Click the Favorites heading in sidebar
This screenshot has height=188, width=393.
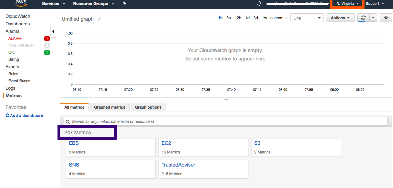(x=16, y=107)
